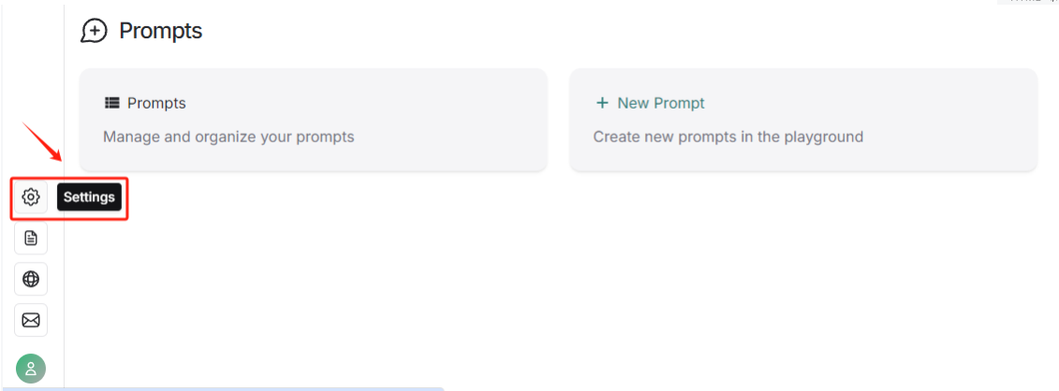Click "Manage and organize your prompts" description
Viewport: 1059px width, 391px height.
point(228,137)
